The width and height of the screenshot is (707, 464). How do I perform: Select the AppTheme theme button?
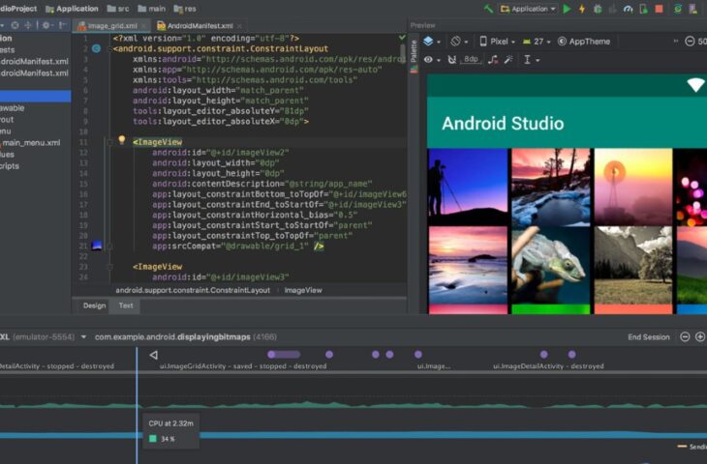click(x=584, y=42)
